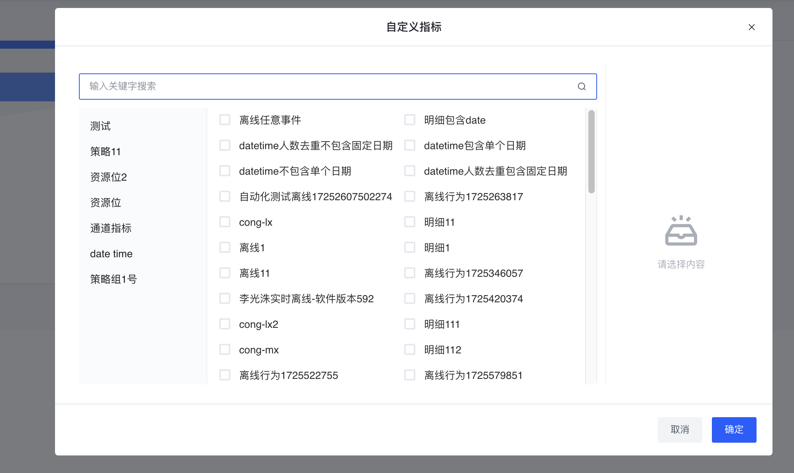The width and height of the screenshot is (794, 473).
Task: Enable datetime人数去重包含固定日期 checkbox
Action: [x=410, y=171]
